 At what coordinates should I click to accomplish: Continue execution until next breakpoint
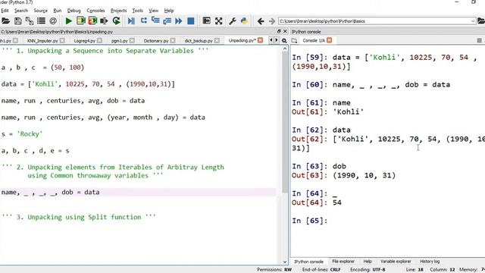point(179,21)
